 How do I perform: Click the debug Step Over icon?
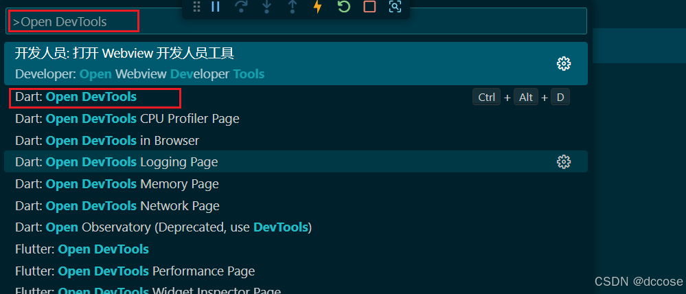[241, 6]
